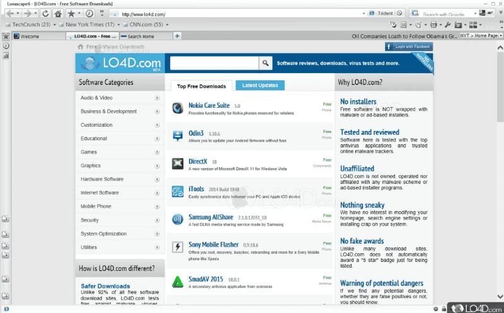Screen dimensions: 504x313
Task: Switch the Trident rendering engine button
Action: point(382,13)
